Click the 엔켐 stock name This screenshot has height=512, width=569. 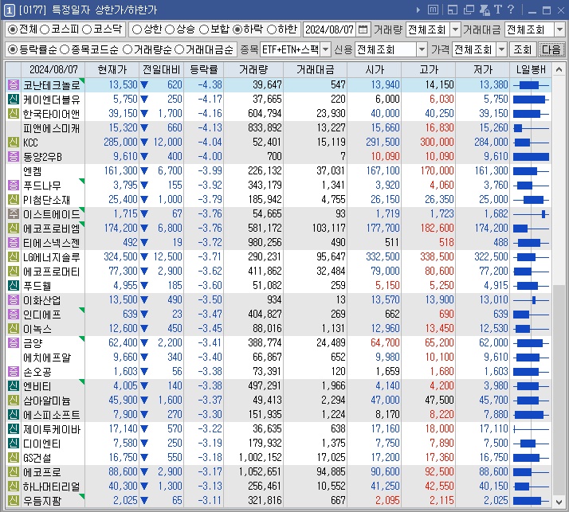pyautogui.click(x=33, y=170)
